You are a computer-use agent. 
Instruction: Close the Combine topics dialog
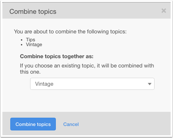coord(164,11)
